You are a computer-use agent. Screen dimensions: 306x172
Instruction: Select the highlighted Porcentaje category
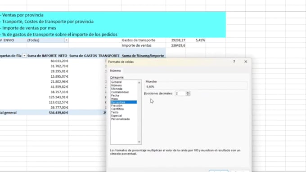tap(124, 102)
